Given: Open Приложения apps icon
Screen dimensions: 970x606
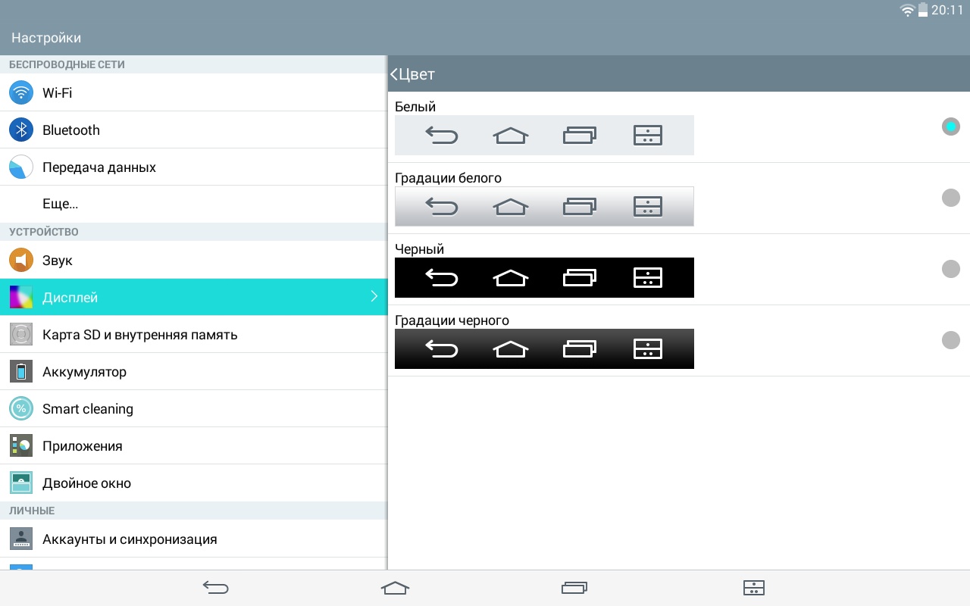Looking at the screenshot, I should pos(21,445).
